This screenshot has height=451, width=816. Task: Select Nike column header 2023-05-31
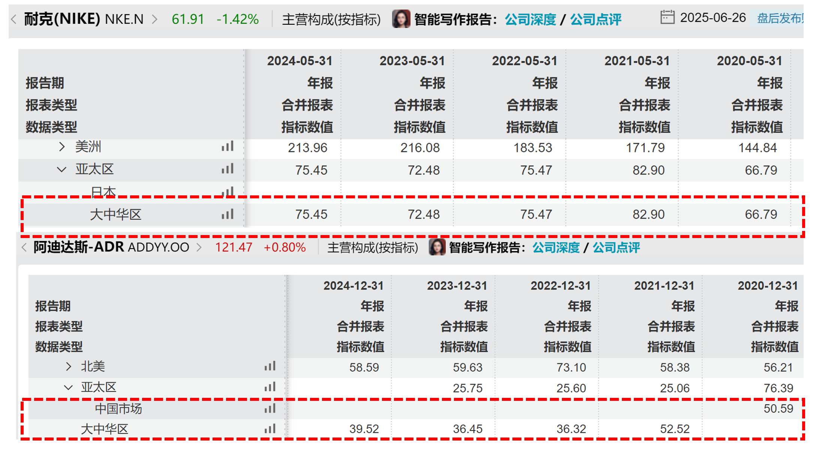tap(412, 61)
